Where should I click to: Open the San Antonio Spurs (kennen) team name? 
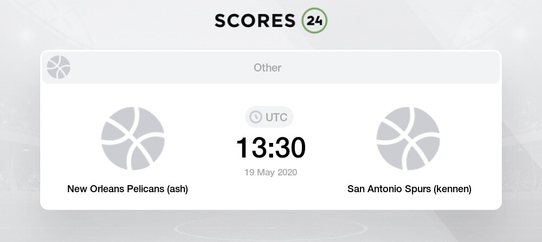[x=409, y=189]
